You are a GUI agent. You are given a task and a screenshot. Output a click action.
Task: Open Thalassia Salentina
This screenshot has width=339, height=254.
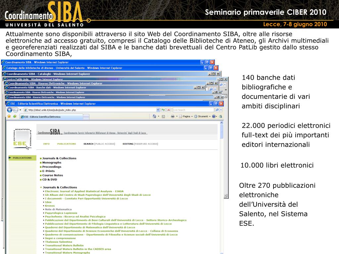[x=58, y=242]
